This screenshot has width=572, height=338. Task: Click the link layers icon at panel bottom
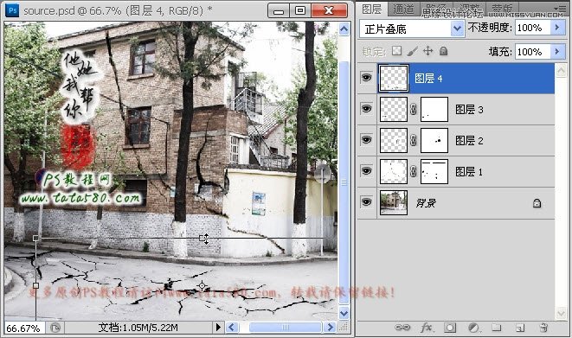point(402,328)
